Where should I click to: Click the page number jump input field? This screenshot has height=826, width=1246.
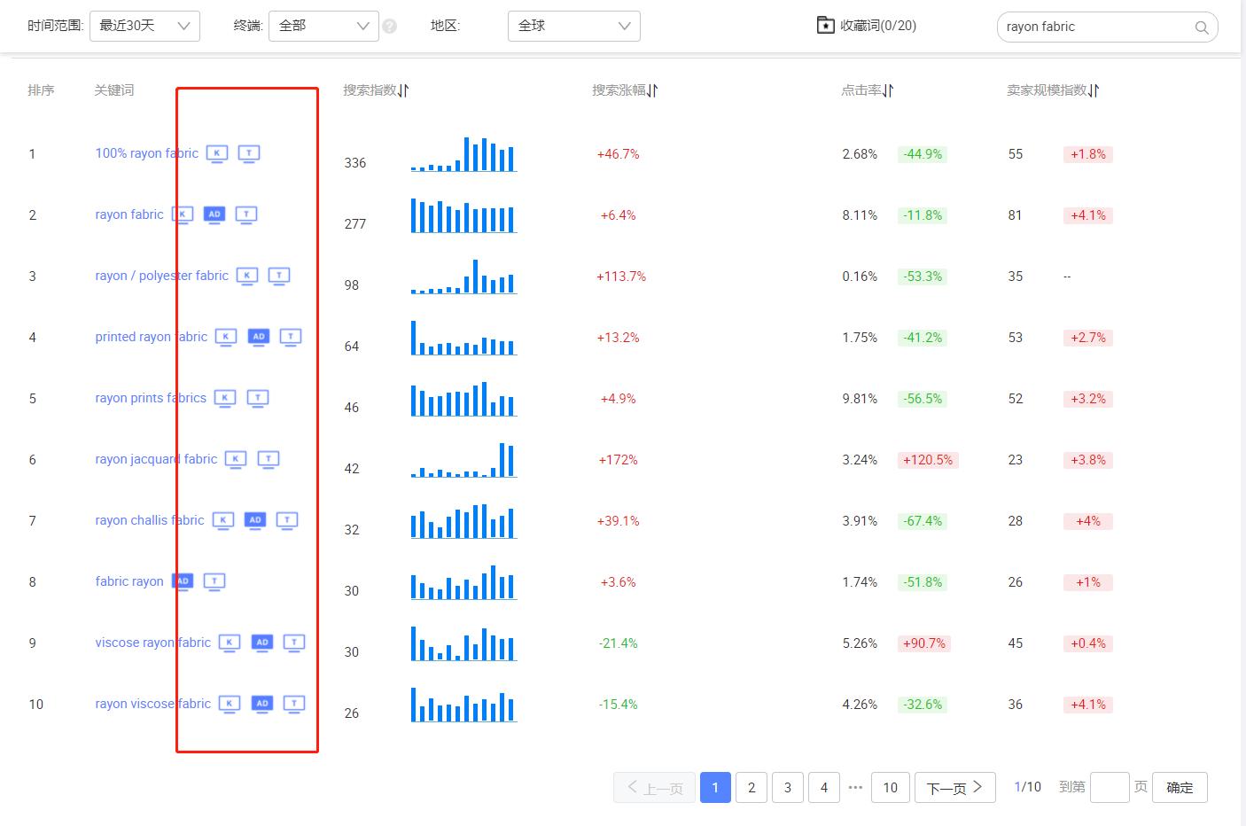pyautogui.click(x=1109, y=787)
